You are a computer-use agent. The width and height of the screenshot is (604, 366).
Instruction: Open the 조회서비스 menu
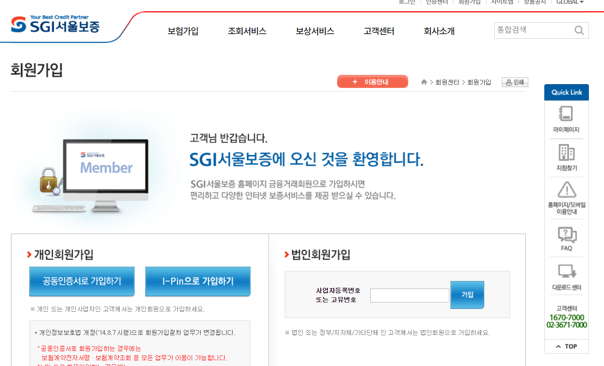(247, 31)
